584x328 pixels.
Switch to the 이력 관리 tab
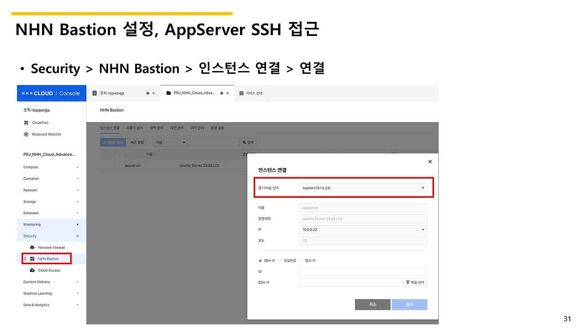(x=197, y=128)
